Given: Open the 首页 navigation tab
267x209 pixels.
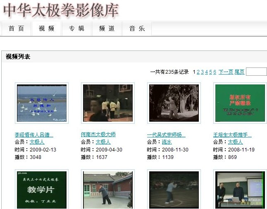Looking at the screenshot, I should pos(17,29).
